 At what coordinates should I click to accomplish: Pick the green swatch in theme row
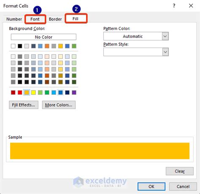tap(74, 46)
